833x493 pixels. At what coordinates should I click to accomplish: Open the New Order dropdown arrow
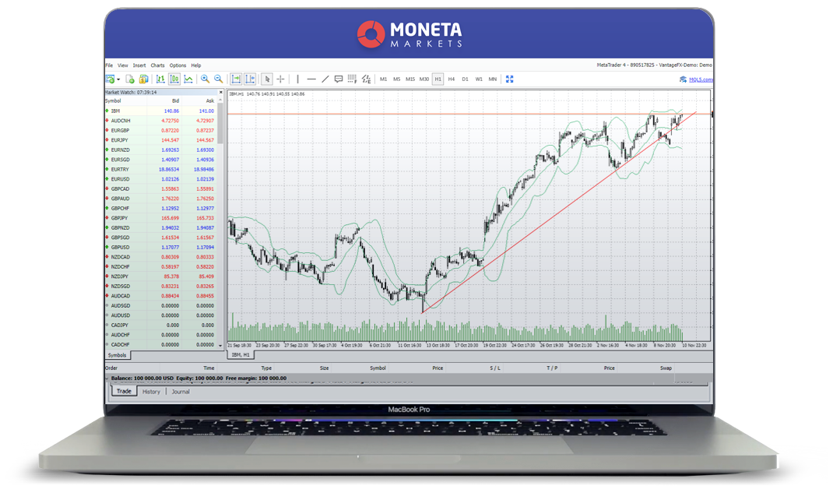pyautogui.click(x=118, y=79)
